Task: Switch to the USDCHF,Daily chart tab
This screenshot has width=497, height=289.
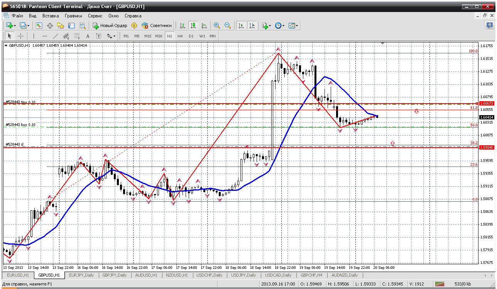Action: [x=210, y=275]
